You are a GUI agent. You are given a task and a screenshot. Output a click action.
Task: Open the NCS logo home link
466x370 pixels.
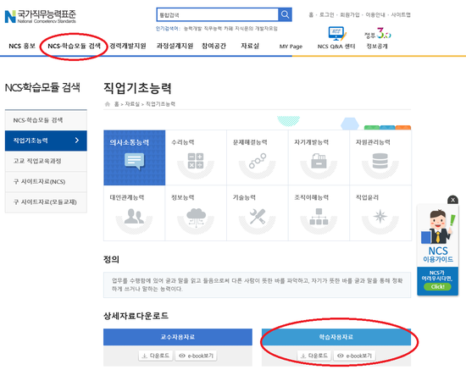click(41, 16)
